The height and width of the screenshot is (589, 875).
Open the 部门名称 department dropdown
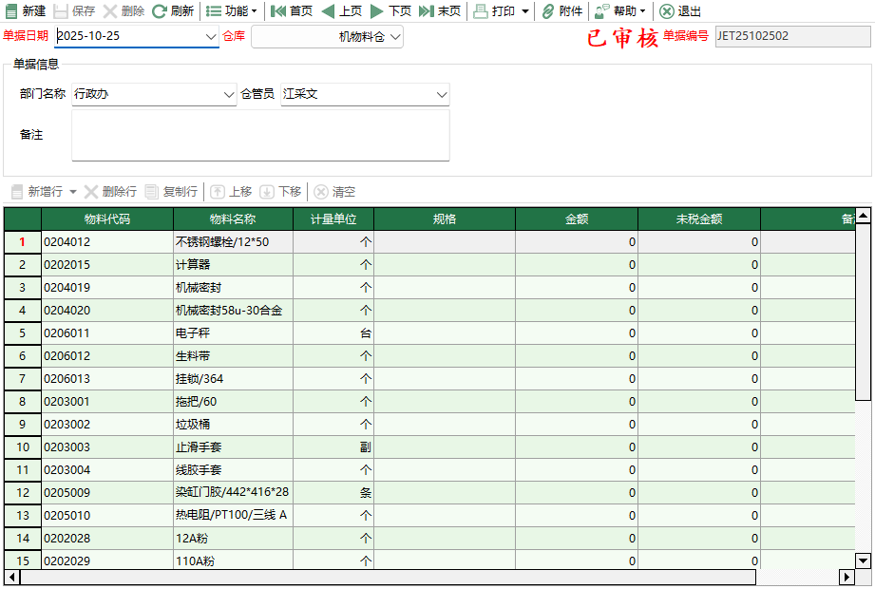click(228, 95)
